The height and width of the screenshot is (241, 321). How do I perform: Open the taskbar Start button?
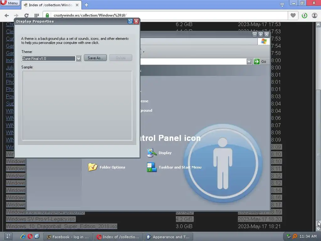8,236
